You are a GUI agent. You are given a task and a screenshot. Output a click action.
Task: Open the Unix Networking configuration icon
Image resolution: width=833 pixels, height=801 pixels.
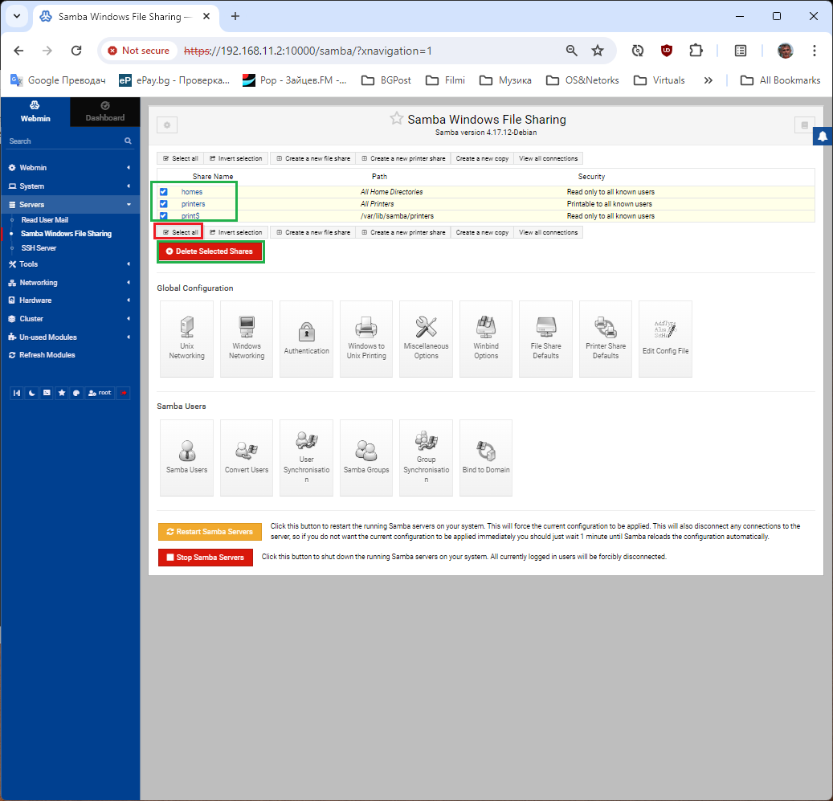click(x=186, y=338)
